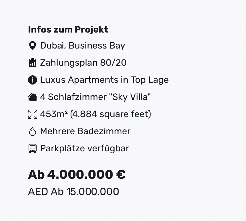Click the Ab 4.000.000 € price
The width and height of the screenshot is (246, 221).
77,174
